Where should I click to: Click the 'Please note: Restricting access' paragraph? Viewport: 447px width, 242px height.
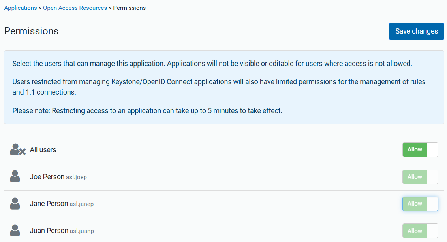click(147, 111)
